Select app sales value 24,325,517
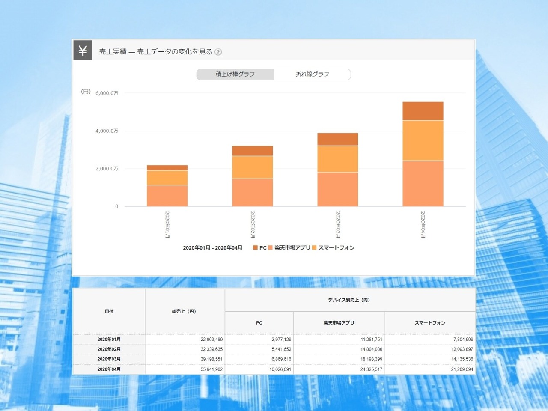 tap(371, 369)
